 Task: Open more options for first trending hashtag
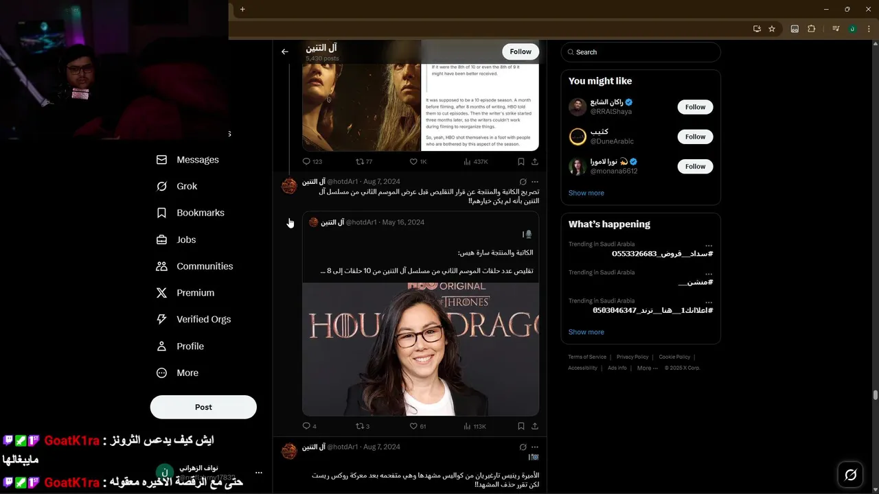(709, 245)
